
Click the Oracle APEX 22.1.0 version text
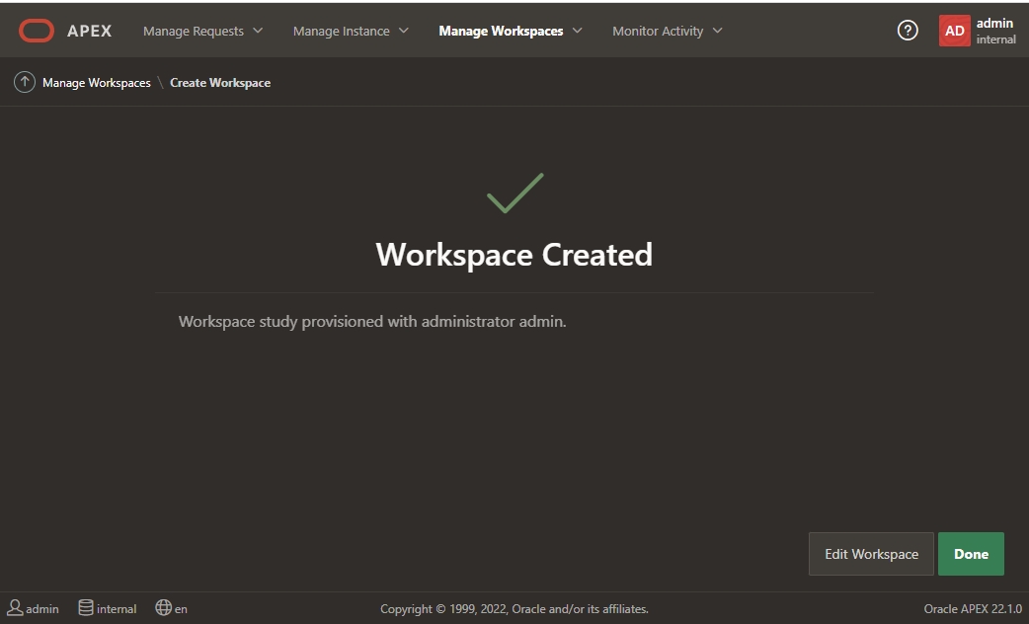pyautogui.click(x=972, y=609)
